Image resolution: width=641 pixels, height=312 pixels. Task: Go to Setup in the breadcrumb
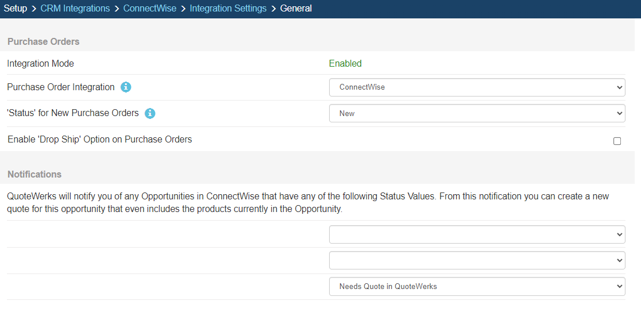pyautogui.click(x=16, y=9)
